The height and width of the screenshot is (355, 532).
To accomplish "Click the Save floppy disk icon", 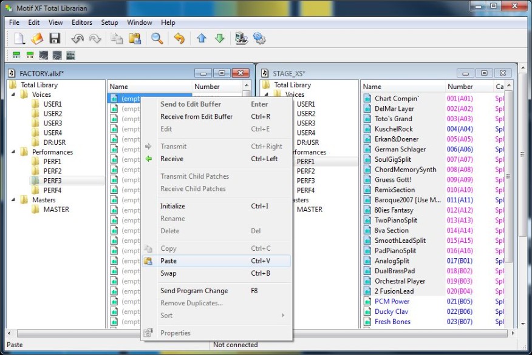I will click(55, 38).
